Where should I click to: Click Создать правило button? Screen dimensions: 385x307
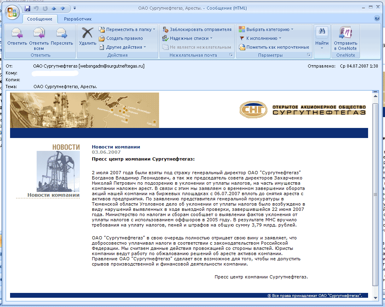point(121,38)
